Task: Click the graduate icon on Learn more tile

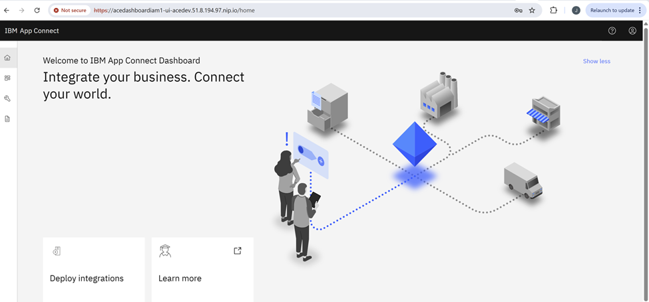Action: click(x=165, y=251)
